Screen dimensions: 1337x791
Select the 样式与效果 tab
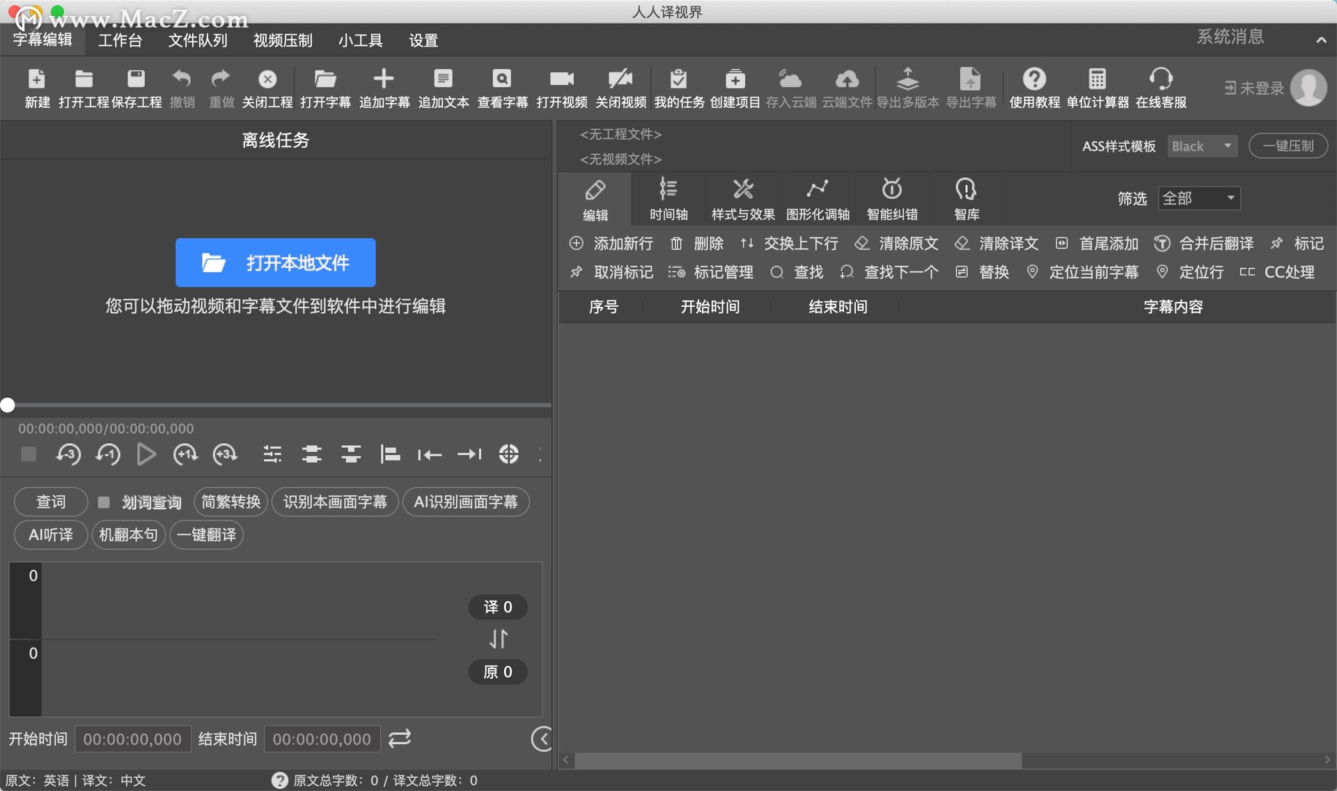point(743,200)
